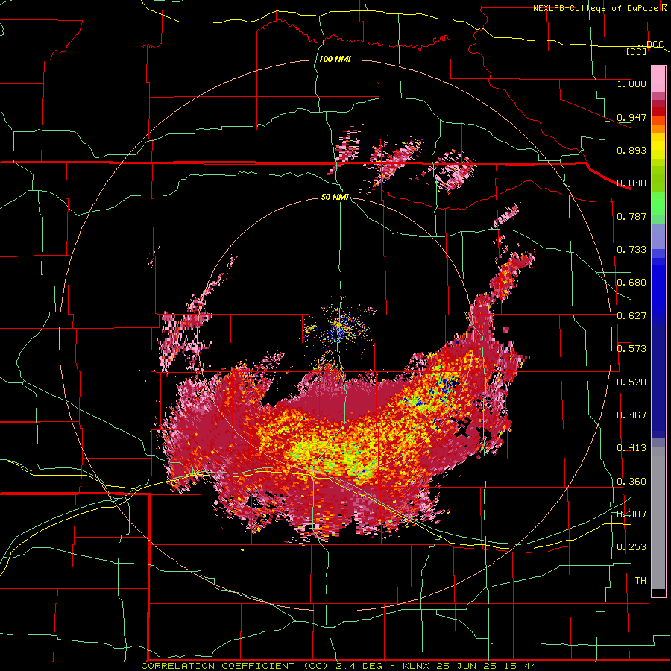
Task: Click the '50 NMI' range ring label
Action: [335, 197]
